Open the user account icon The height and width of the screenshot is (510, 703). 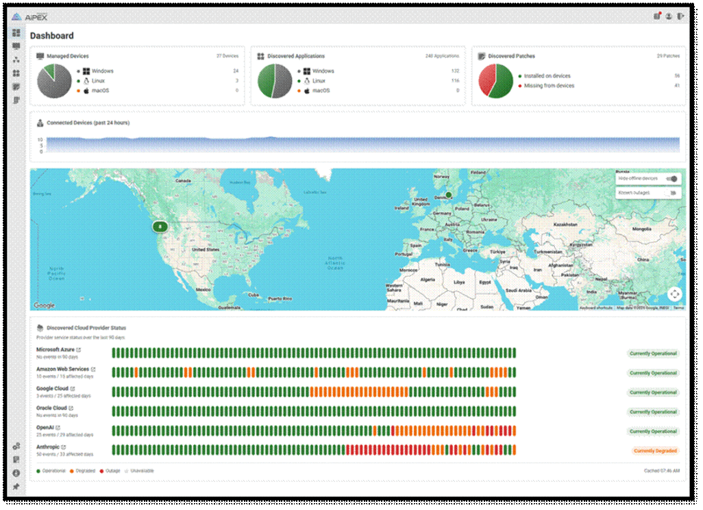669,16
